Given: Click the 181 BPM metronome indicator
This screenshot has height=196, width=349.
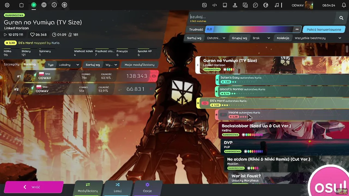Looking at the screenshot, I should coord(73,35).
